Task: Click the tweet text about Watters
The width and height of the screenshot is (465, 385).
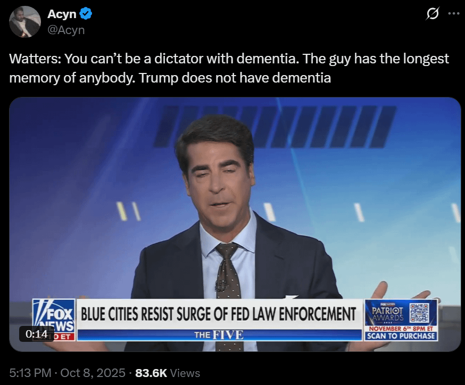Action: pos(229,68)
